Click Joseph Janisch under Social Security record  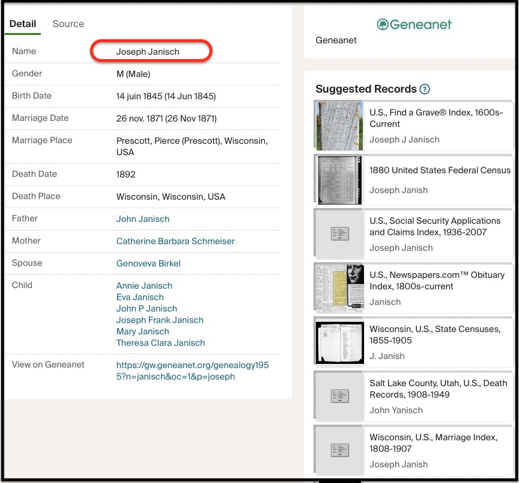click(x=401, y=248)
